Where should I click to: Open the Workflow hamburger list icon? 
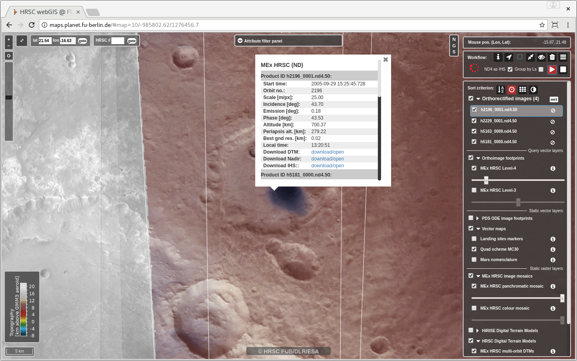pyautogui.click(x=563, y=57)
